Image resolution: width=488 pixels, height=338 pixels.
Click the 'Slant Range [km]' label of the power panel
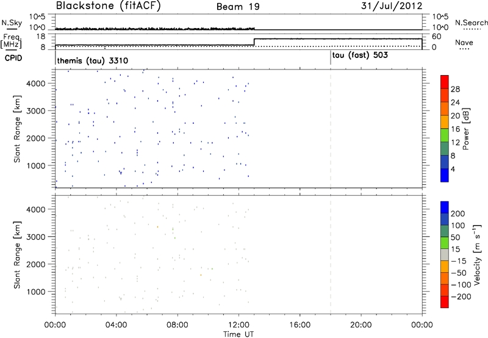pyautogui.click(x=17, y=129)
